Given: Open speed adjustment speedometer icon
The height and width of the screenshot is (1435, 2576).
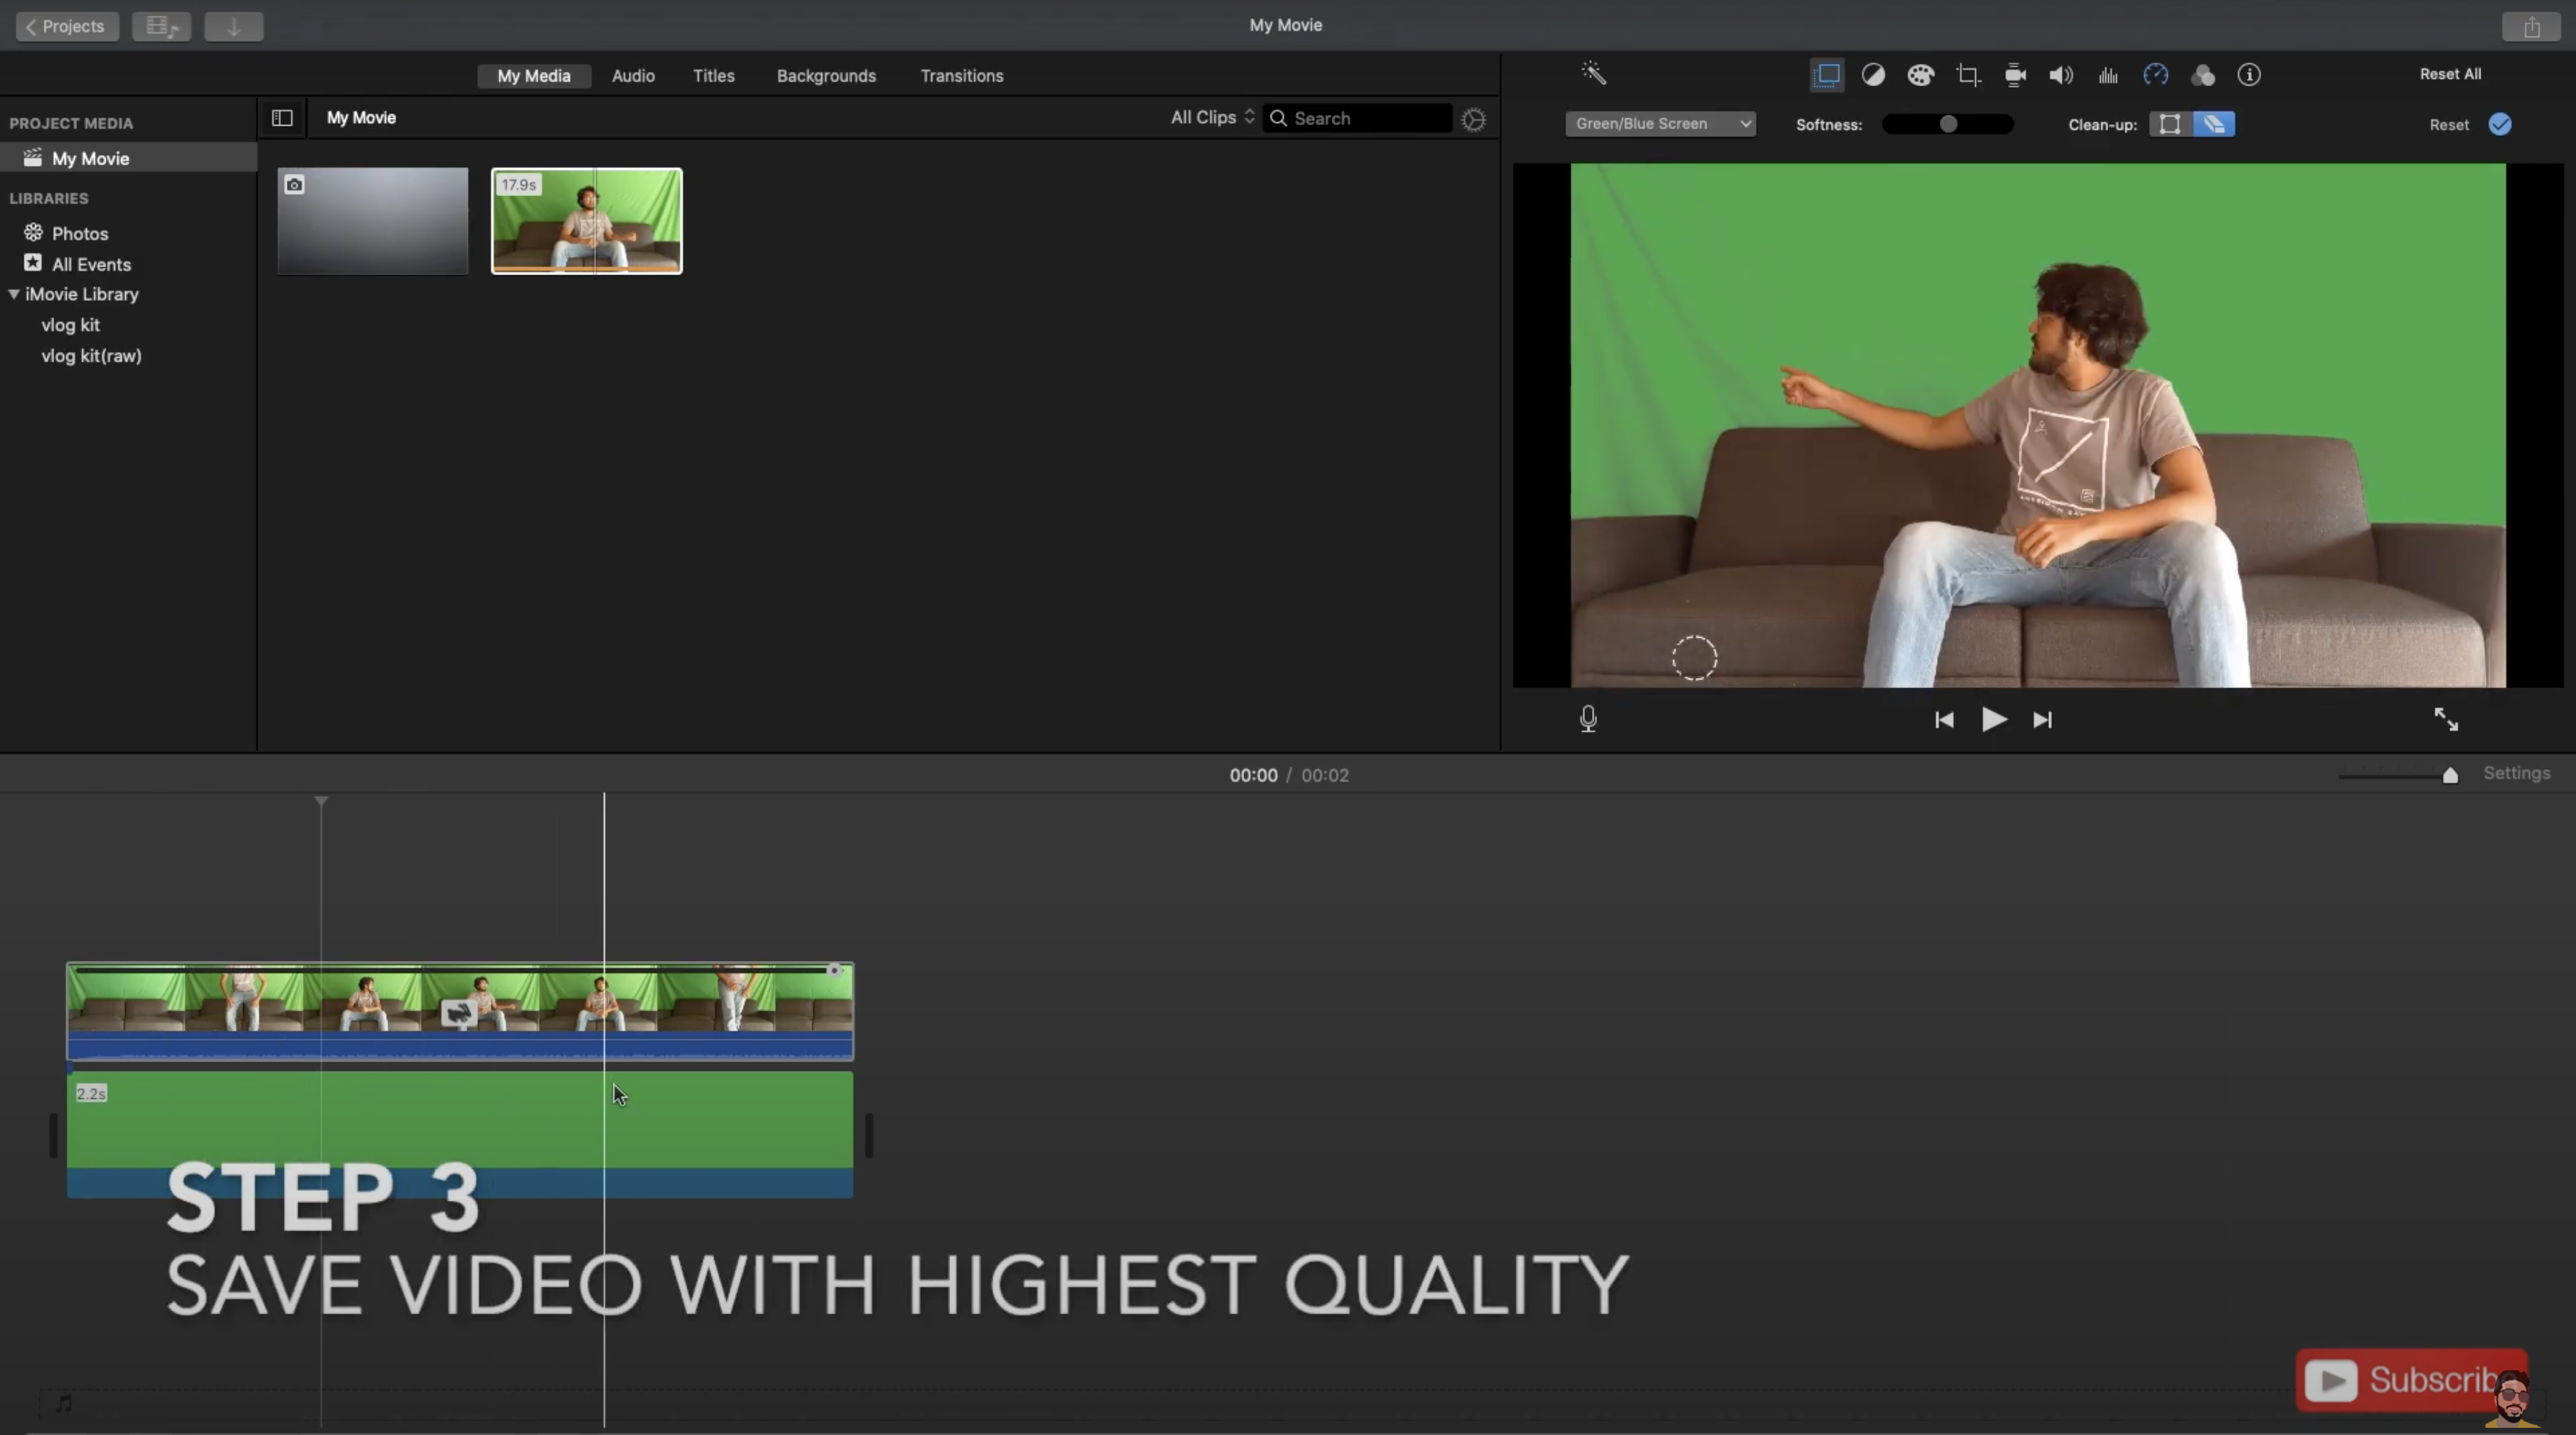Looking at the screenshot, I should click(x=2155, y=75).
